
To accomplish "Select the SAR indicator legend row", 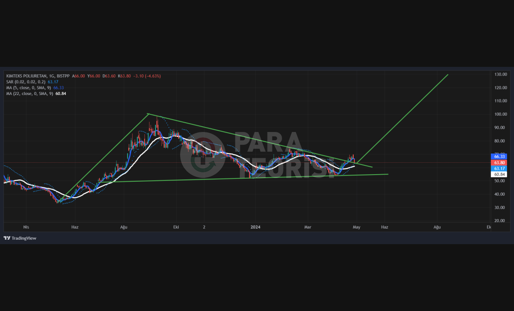I will (32, 82).
